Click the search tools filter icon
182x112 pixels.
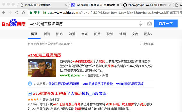[141, 44]
